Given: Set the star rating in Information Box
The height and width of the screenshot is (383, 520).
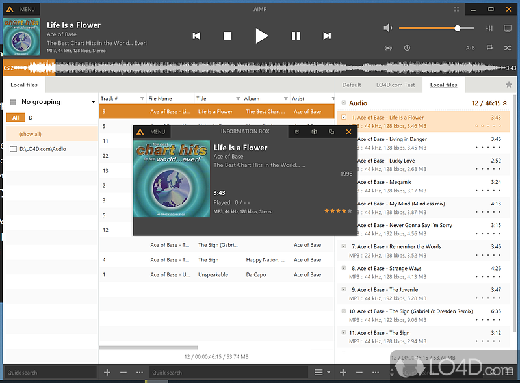Looking at the screenshot, I should 338,211.
